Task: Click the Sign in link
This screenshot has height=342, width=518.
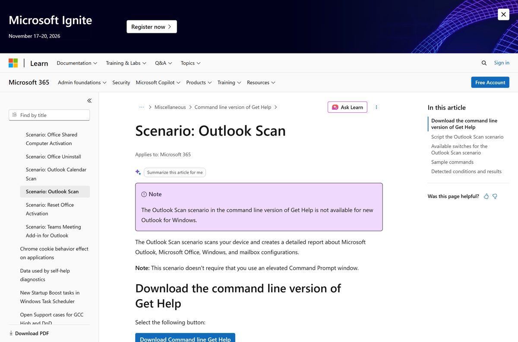Action: click(x=502, y=63)
